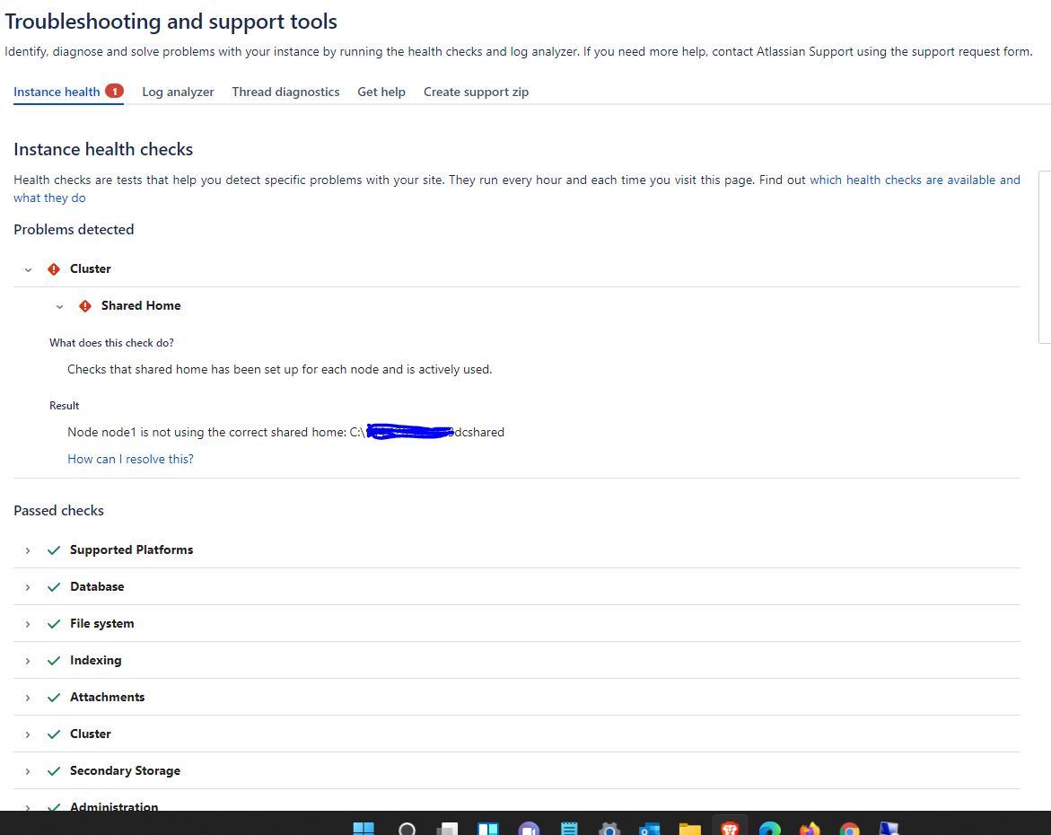Go to the Get help tab
Image resolution: width=1051 pixels, height=835 pixels.
click(381, 92)
